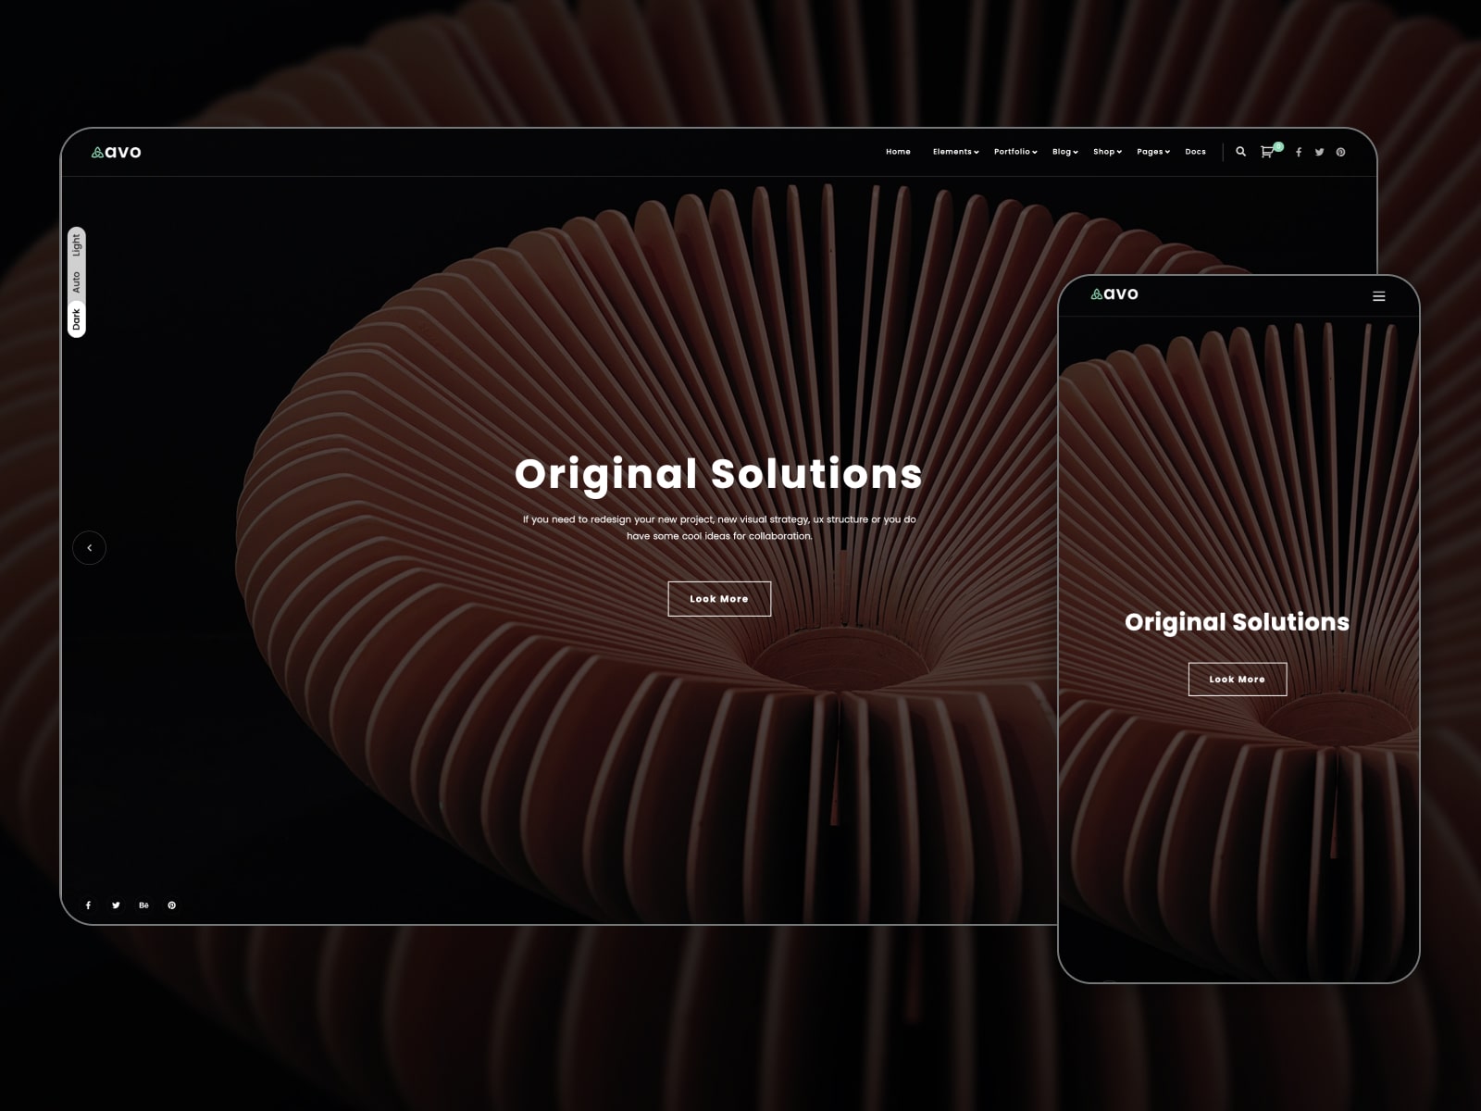Viewport: 1481px width, 1111px height.
Task: Open Pinterest icon in top navigation
Action: click(x=1340, y=152)
